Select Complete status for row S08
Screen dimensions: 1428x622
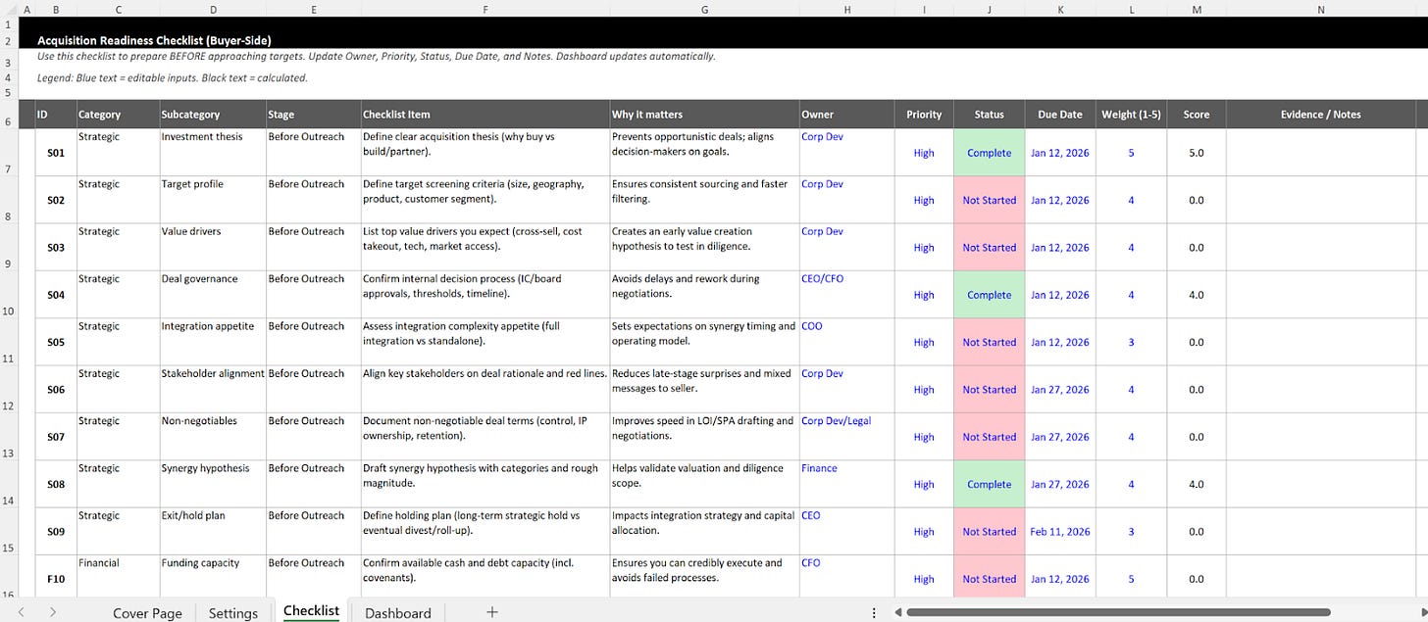989,484
